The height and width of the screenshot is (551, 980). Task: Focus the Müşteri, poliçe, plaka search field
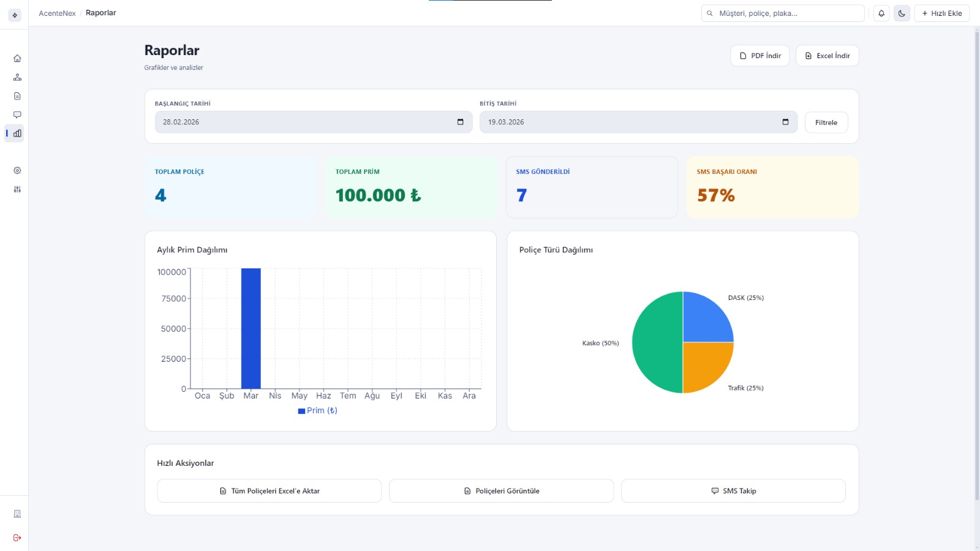(x=787, y=13)
